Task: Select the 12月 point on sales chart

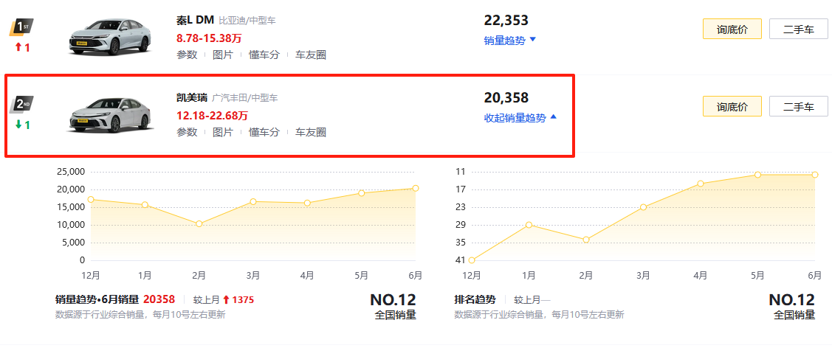Action: tap(91, 200)
